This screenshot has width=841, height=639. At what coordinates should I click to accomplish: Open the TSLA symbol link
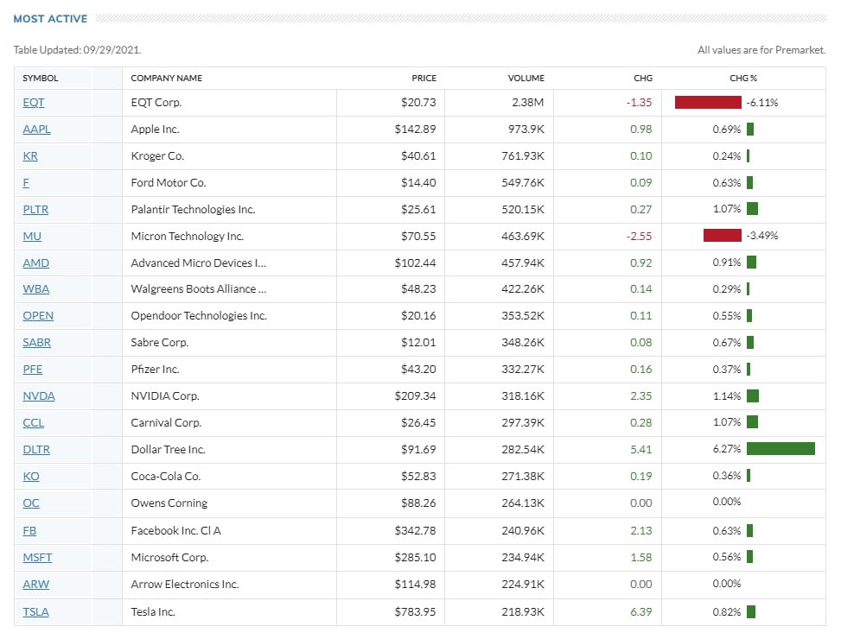35,611
